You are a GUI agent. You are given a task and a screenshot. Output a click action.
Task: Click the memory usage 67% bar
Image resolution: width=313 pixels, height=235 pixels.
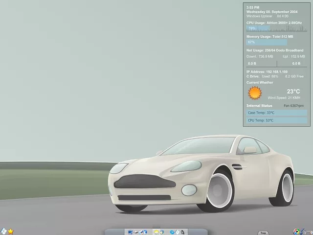click(267, 42)
